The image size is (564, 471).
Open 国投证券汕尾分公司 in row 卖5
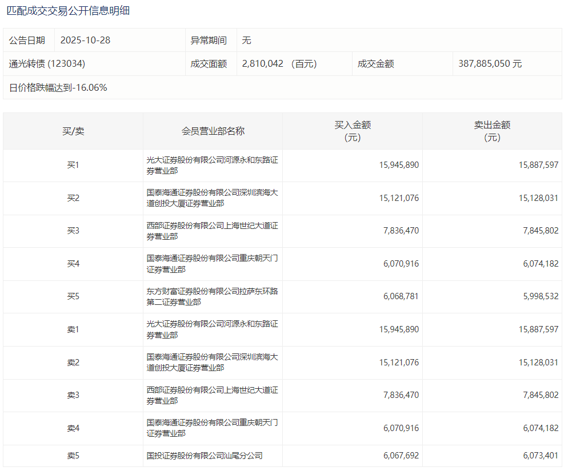(205, 456)
